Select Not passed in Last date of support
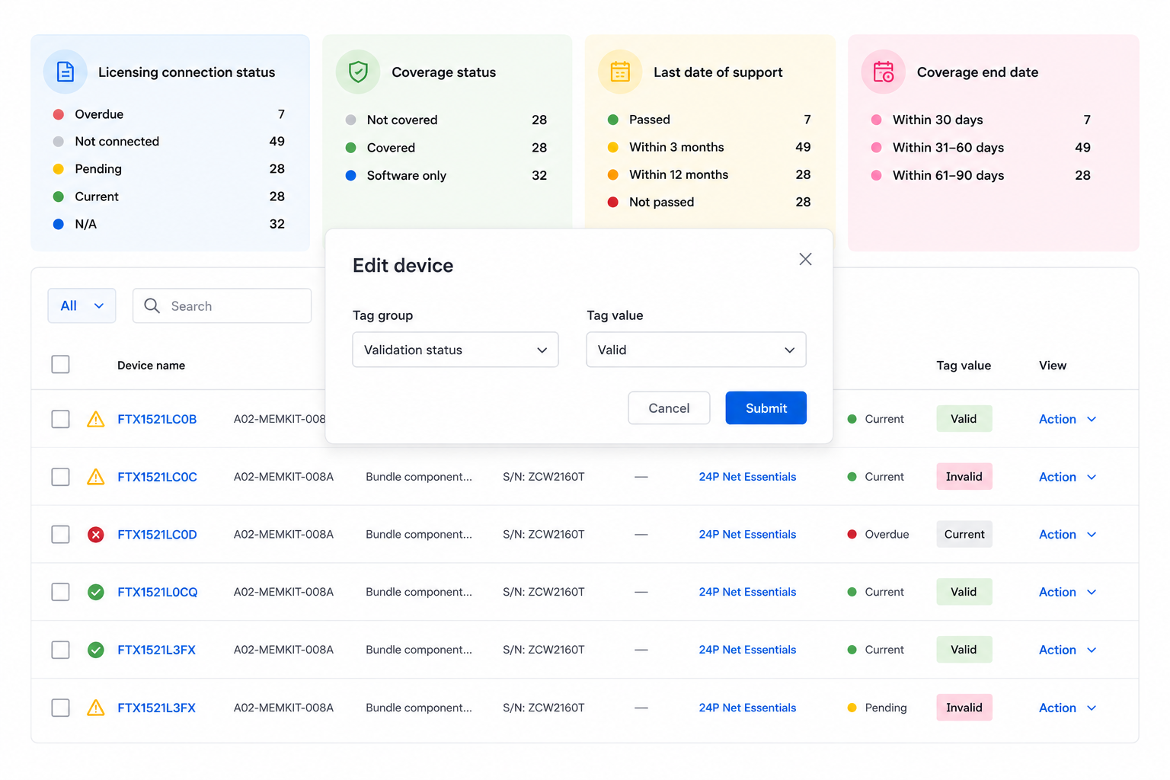1170x780 pixels. click(709, 202)
